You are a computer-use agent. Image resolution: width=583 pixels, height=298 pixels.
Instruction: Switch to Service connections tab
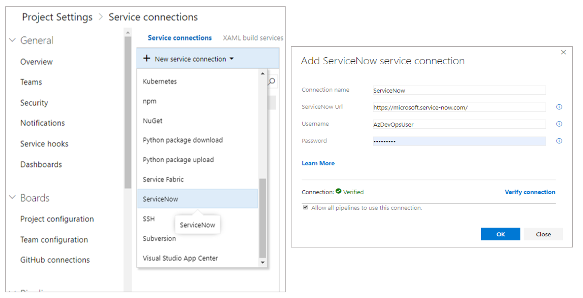tap(180, 38)
